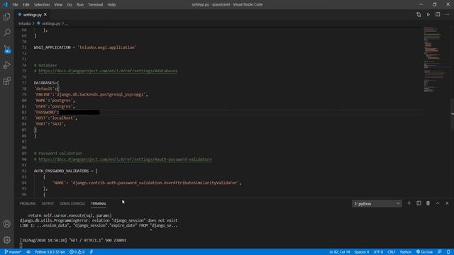Screen dimensions: 454x255
Task: Open the terminal selector dropdown '1: python'
Action: click(377, 204)
